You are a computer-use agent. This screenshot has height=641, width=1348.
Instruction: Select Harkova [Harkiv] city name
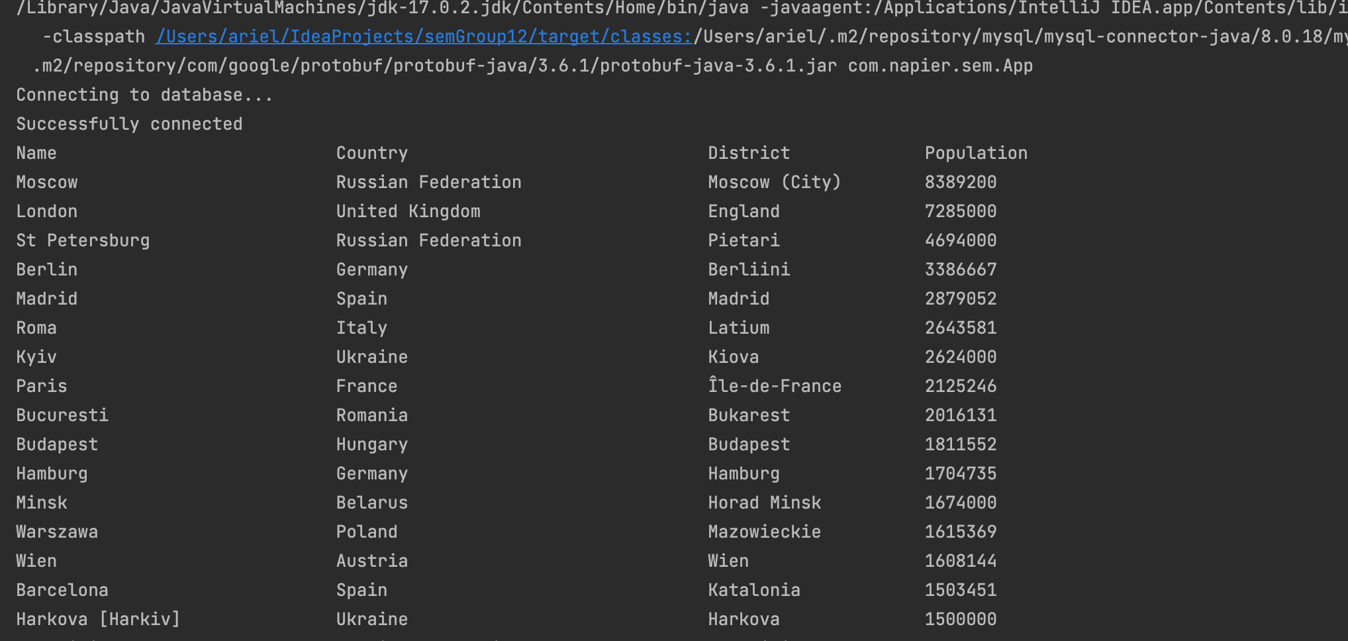point(98,619)
